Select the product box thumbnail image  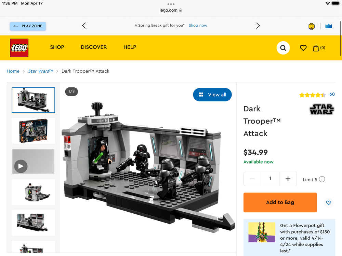pyautogui.click(x=33, y=131)
